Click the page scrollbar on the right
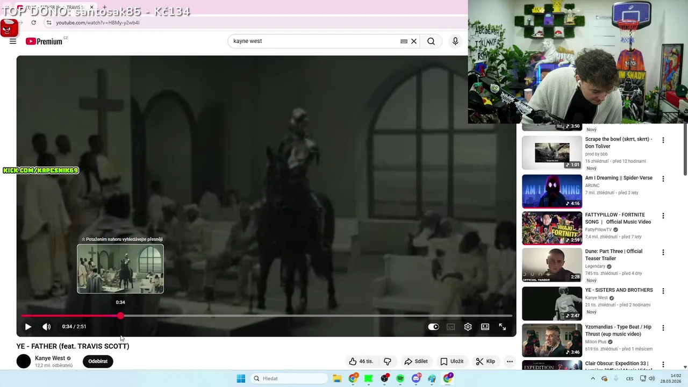The image size is (688, 387). (x=685, y=149)
